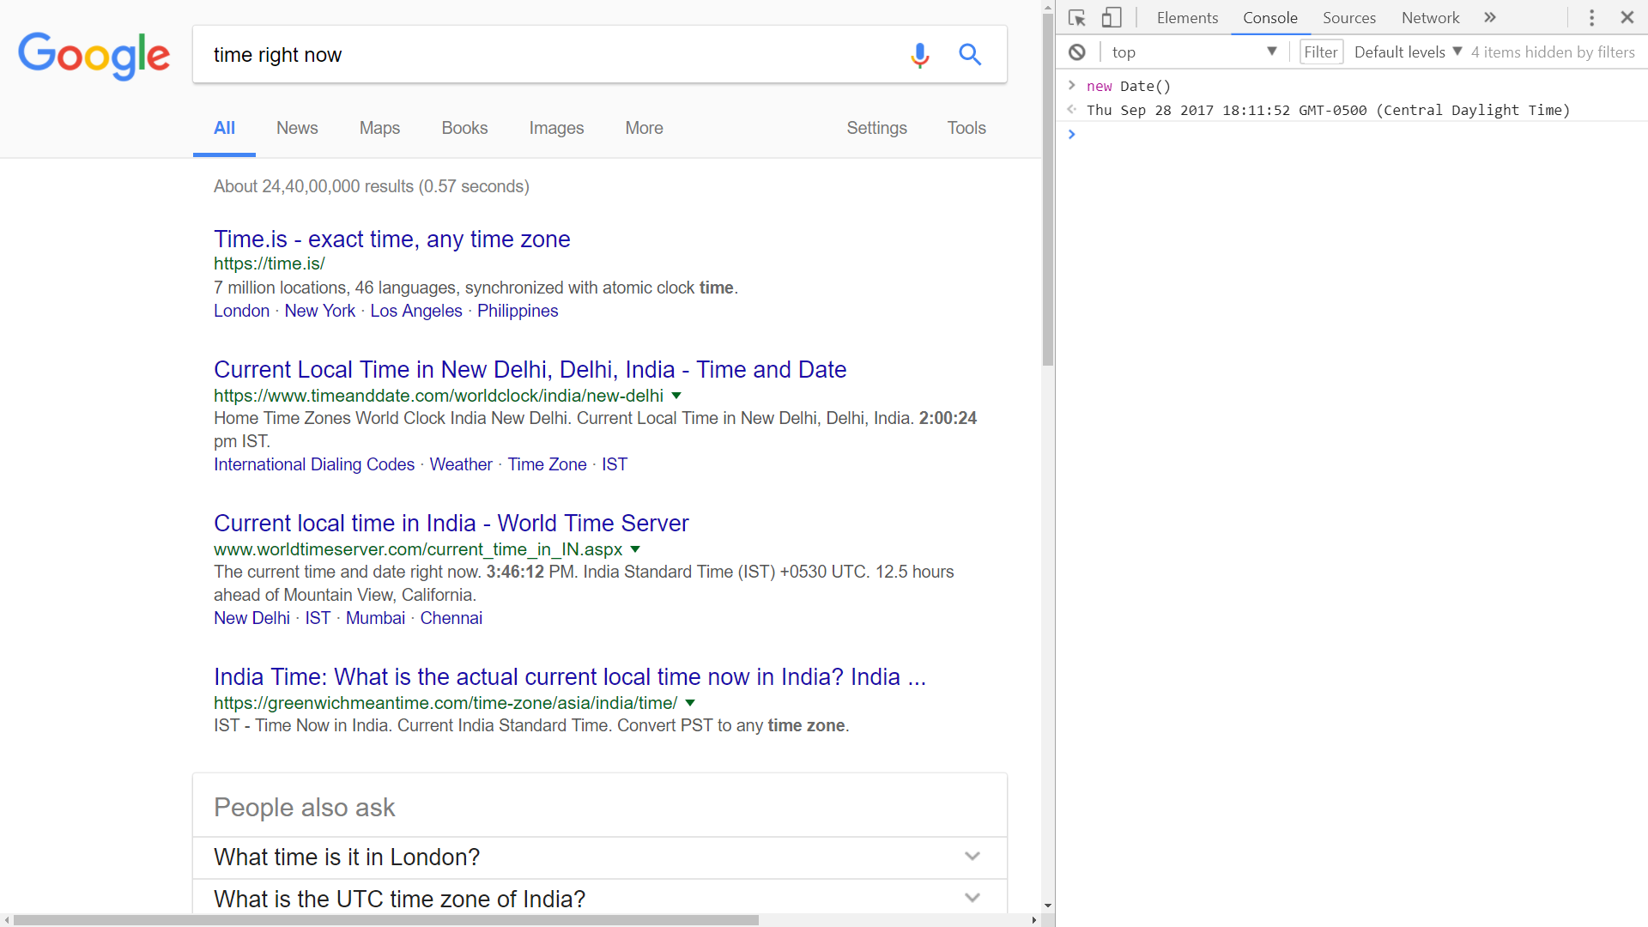Open the Time Zone sitelink
Image resolution: width=1648 pixels, height=927 pixels.
tap(547, 465)
